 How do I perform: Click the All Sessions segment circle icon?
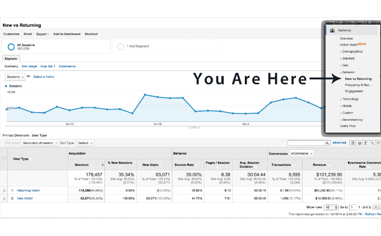point(11,47)
